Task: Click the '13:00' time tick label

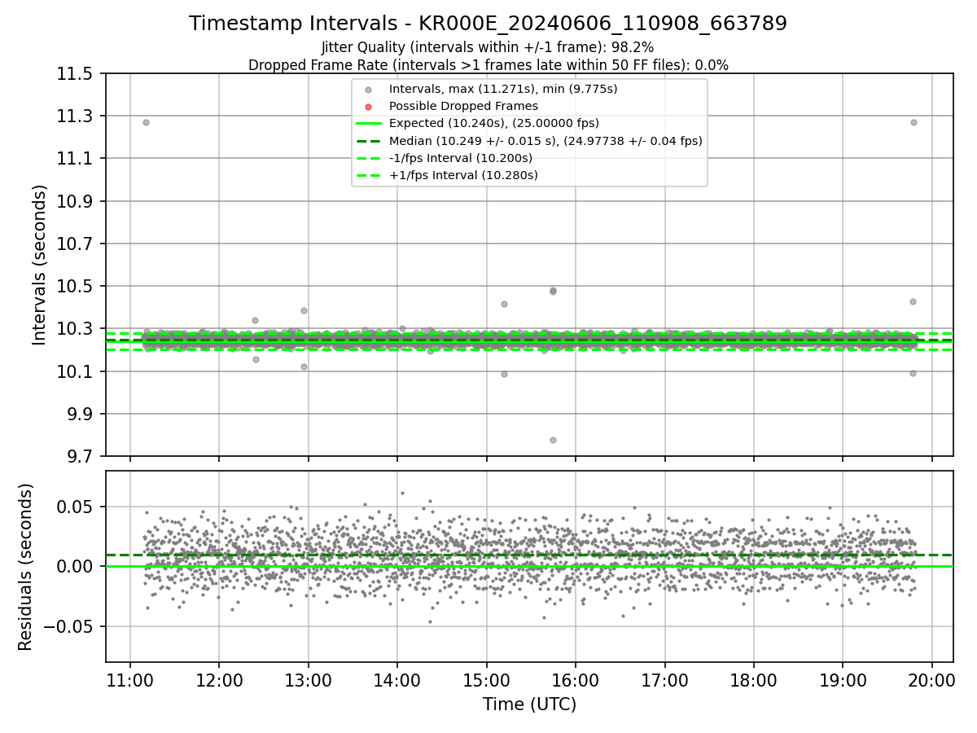Action: point(308,679)
